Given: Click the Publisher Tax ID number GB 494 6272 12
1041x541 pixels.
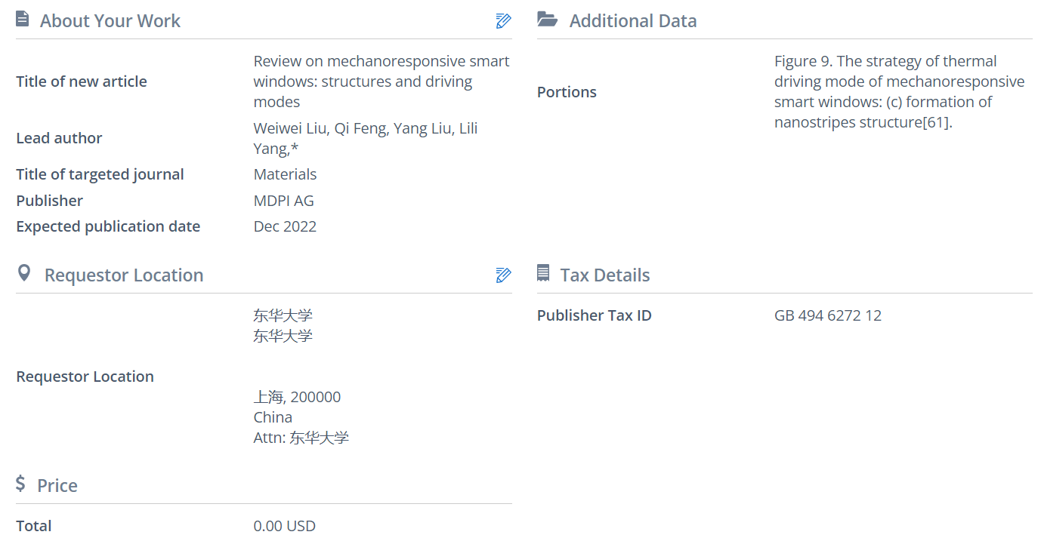Looking at the screenshot, I should point(827,315).
